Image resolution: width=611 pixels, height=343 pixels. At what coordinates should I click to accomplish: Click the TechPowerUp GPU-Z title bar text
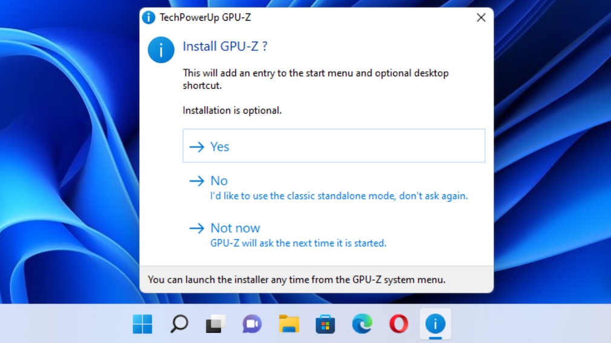pos(205,18)
